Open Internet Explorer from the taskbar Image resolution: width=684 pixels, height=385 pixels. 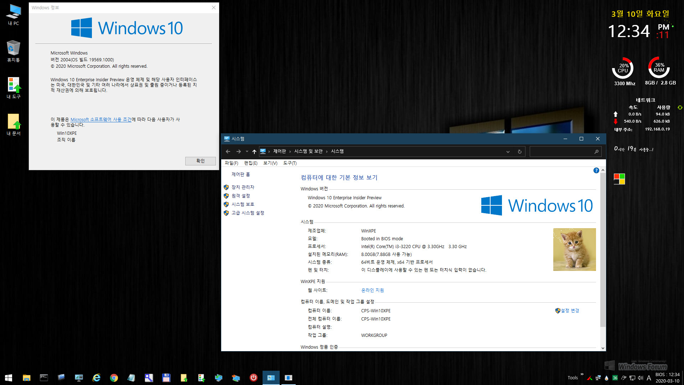click(x=96, y=378)
